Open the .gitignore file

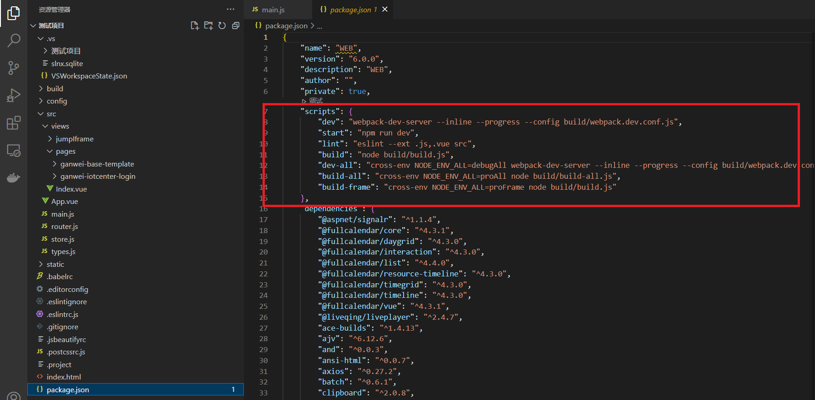tap(136, 327)
